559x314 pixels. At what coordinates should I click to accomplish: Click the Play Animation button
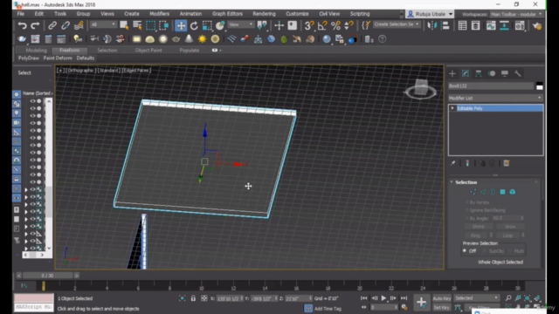(383, 298)
